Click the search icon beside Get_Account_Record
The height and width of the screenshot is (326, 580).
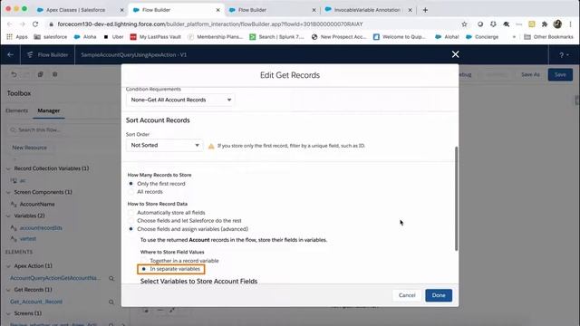pyautogui.click(x=111, y=302)
